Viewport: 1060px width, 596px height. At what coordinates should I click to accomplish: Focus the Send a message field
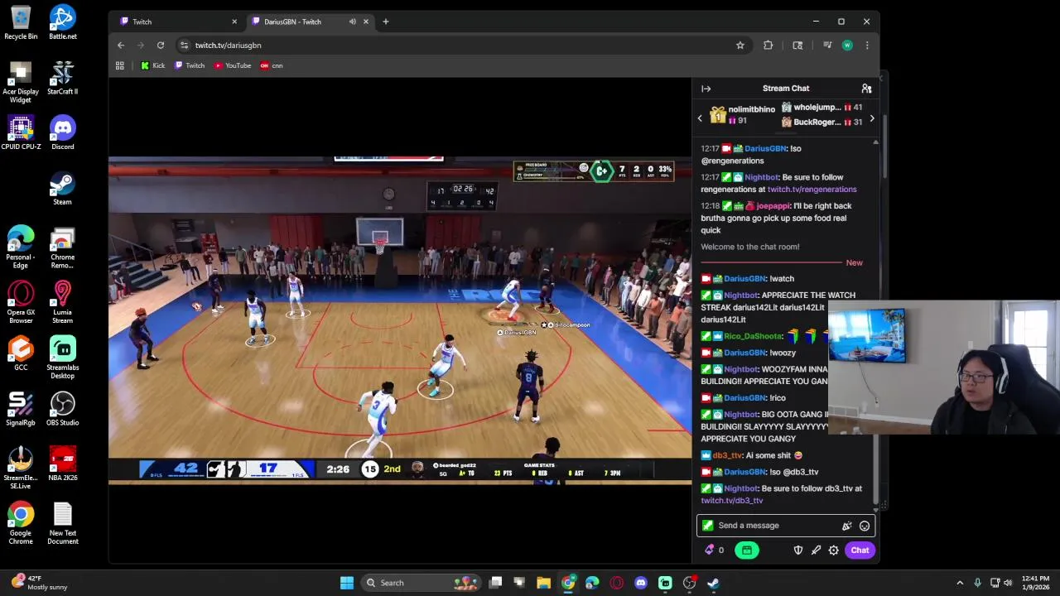point(785,526)
